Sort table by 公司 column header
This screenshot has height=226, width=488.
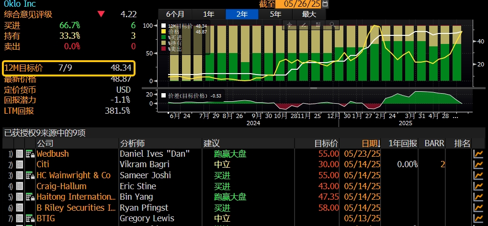click(x=45, y=143)
